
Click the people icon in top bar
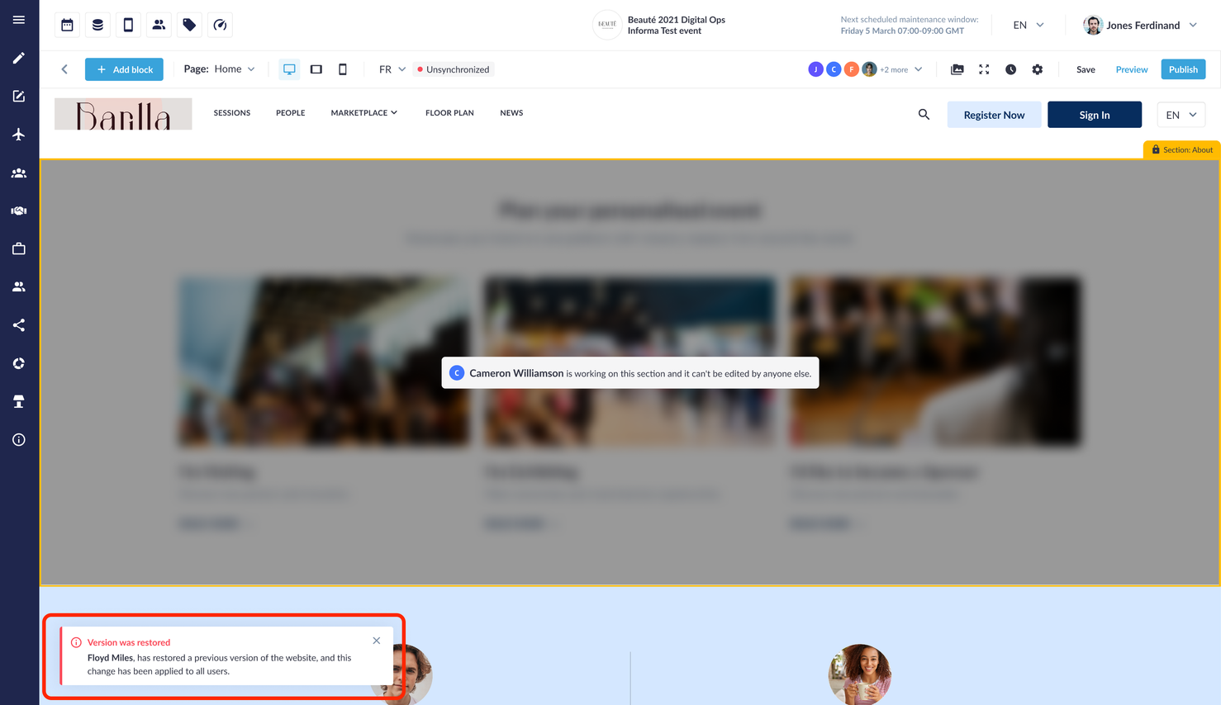[x=159, y=25]
